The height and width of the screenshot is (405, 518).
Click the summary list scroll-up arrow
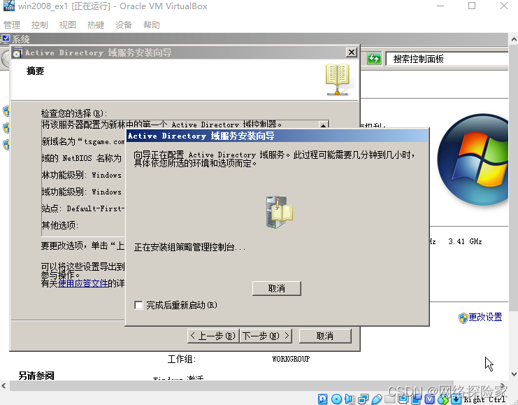324,125
